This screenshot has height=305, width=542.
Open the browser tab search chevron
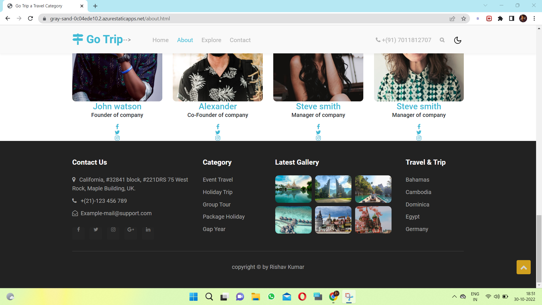tap(485, 5)
